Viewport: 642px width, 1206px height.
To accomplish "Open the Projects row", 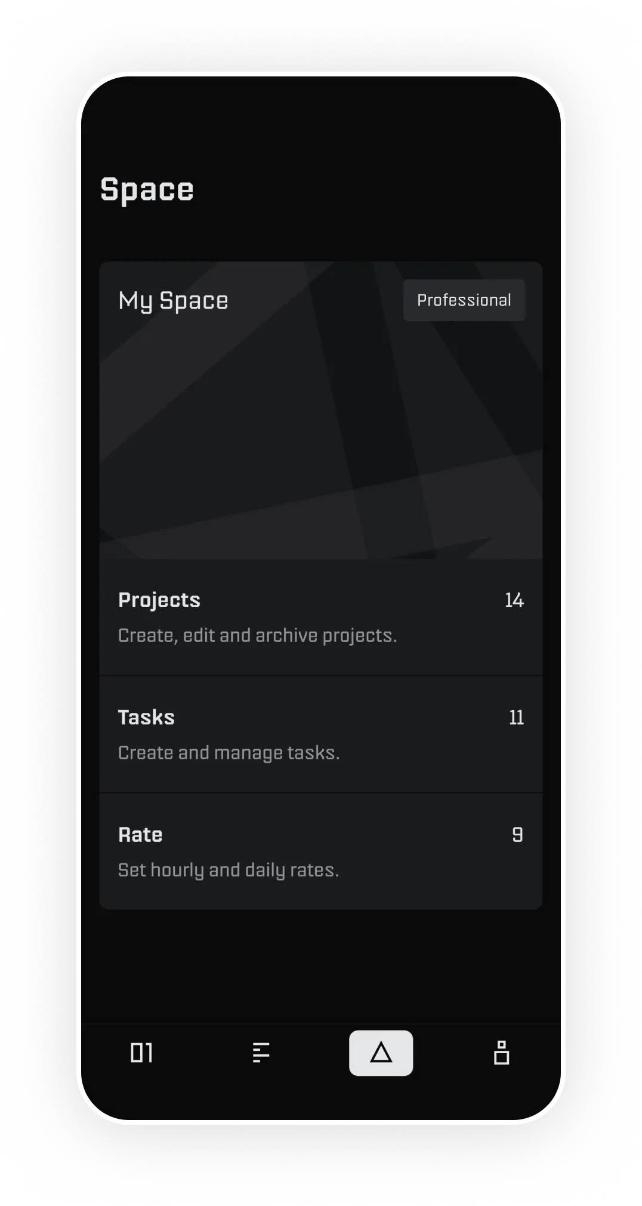I will tap(321, 617).
